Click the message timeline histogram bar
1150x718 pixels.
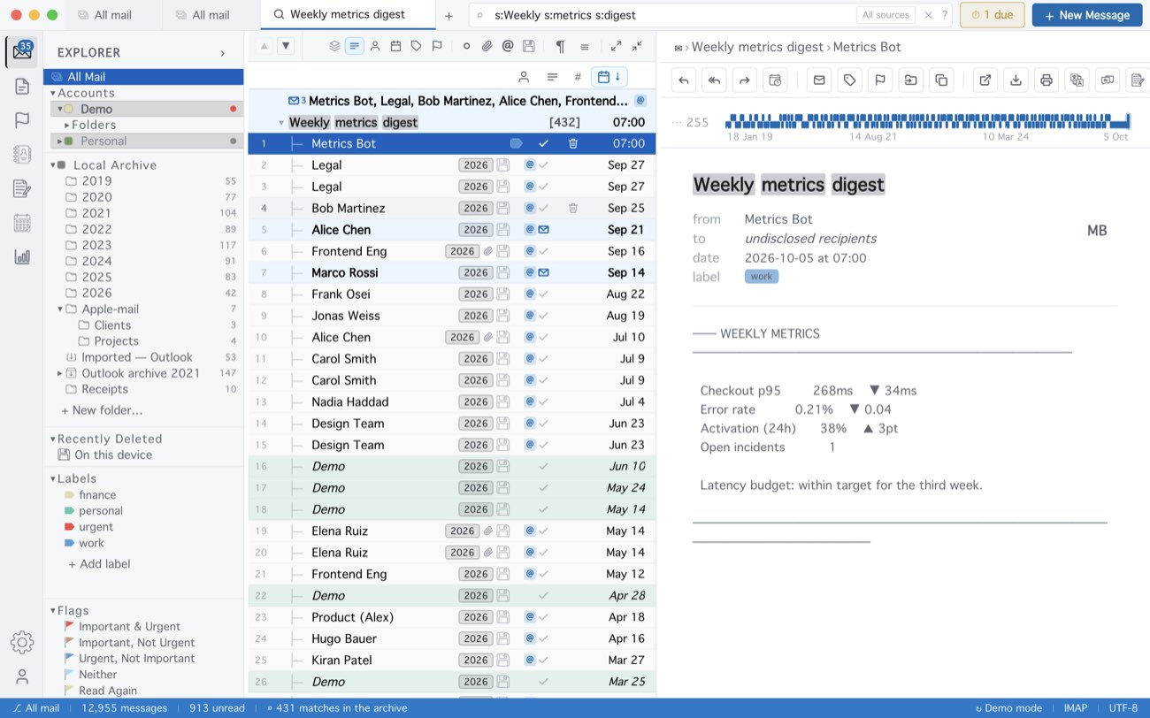(x=927, y=122)
